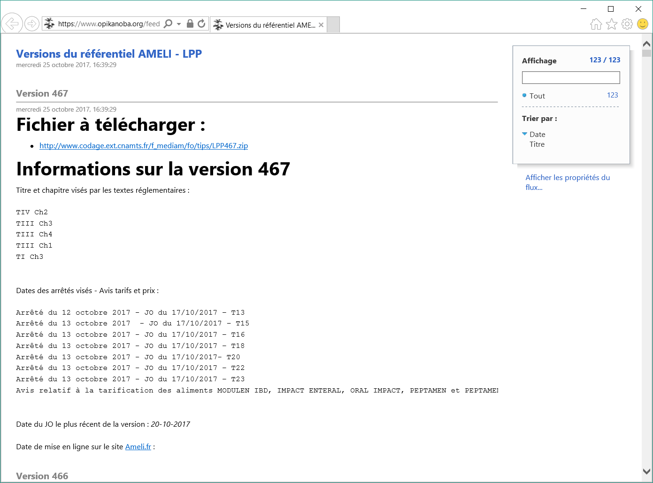Click the smiley feedback icon

point(643,24)
